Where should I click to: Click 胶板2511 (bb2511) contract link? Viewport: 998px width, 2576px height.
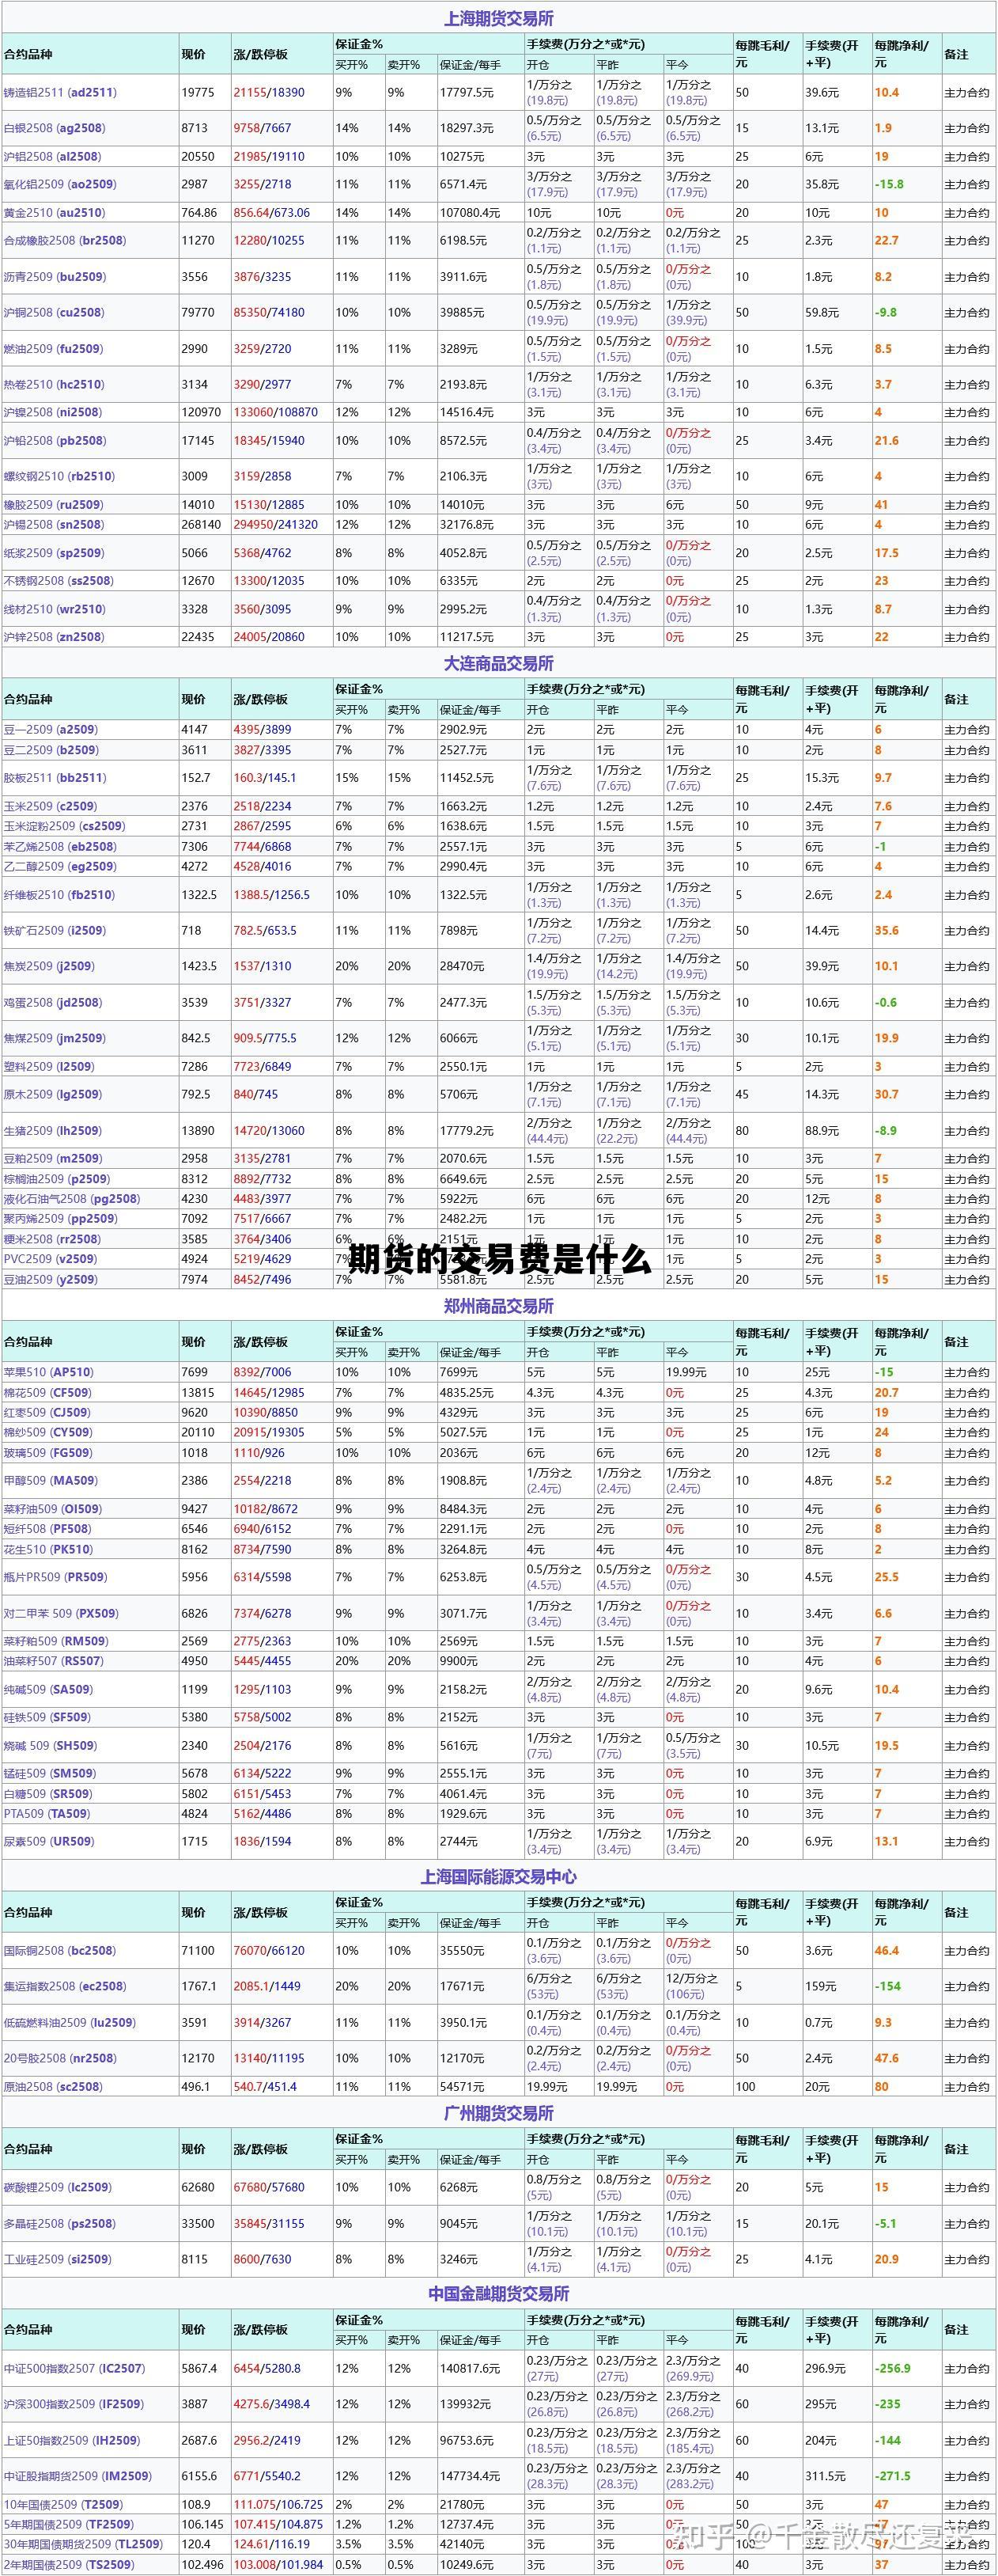click(54, 777)
